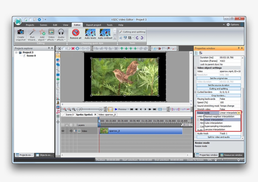Apply the Auto contrast quick style
The width and height of the screenshot is (258, 182).
tap(105, 33)
